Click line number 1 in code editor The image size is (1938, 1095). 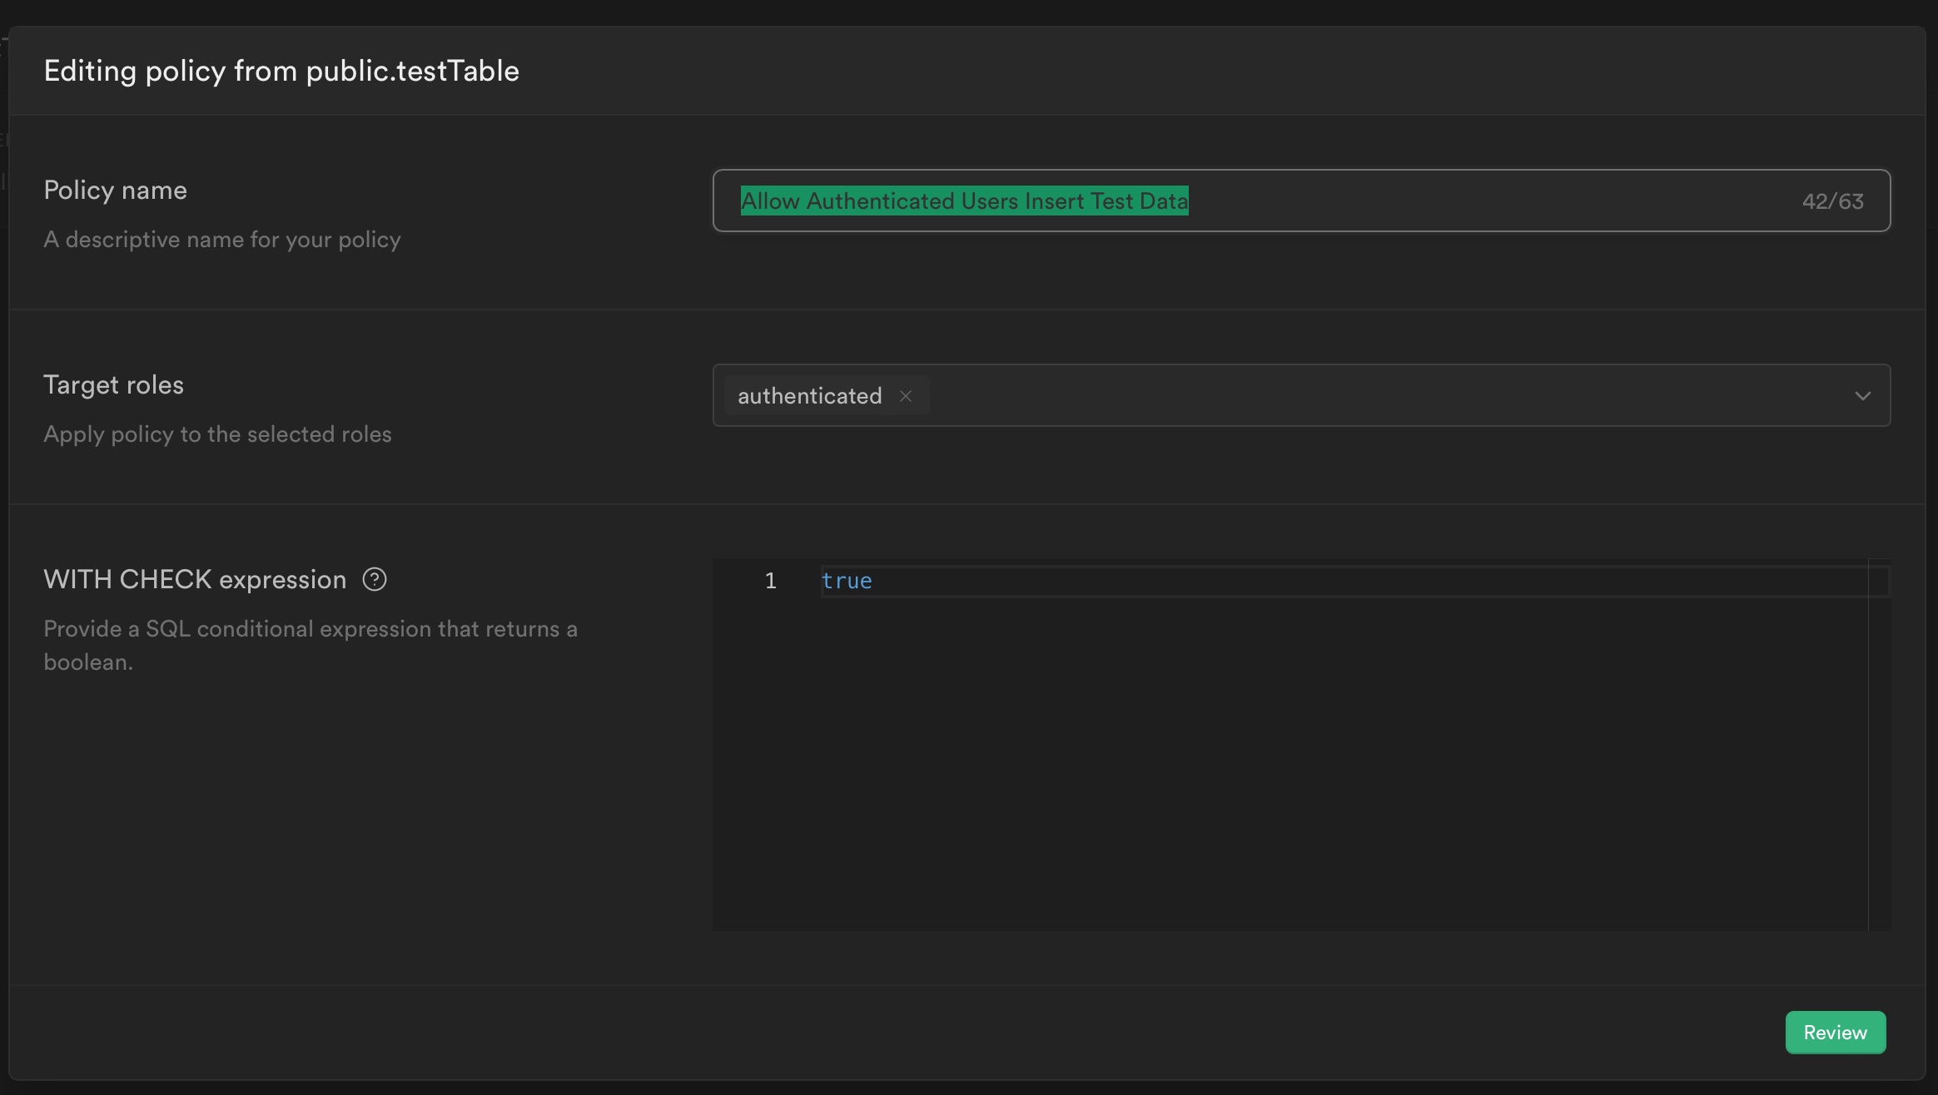point(771,581)
